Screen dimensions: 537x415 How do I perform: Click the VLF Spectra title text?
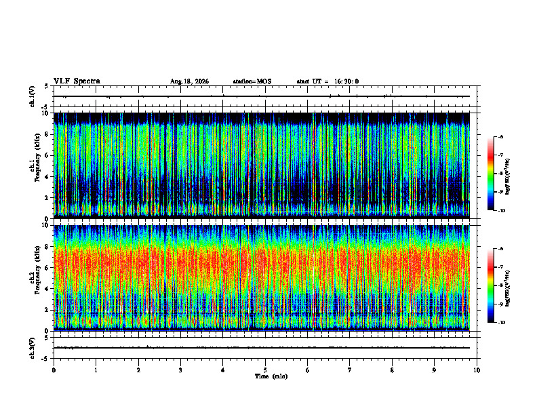[x=77, y=81]
